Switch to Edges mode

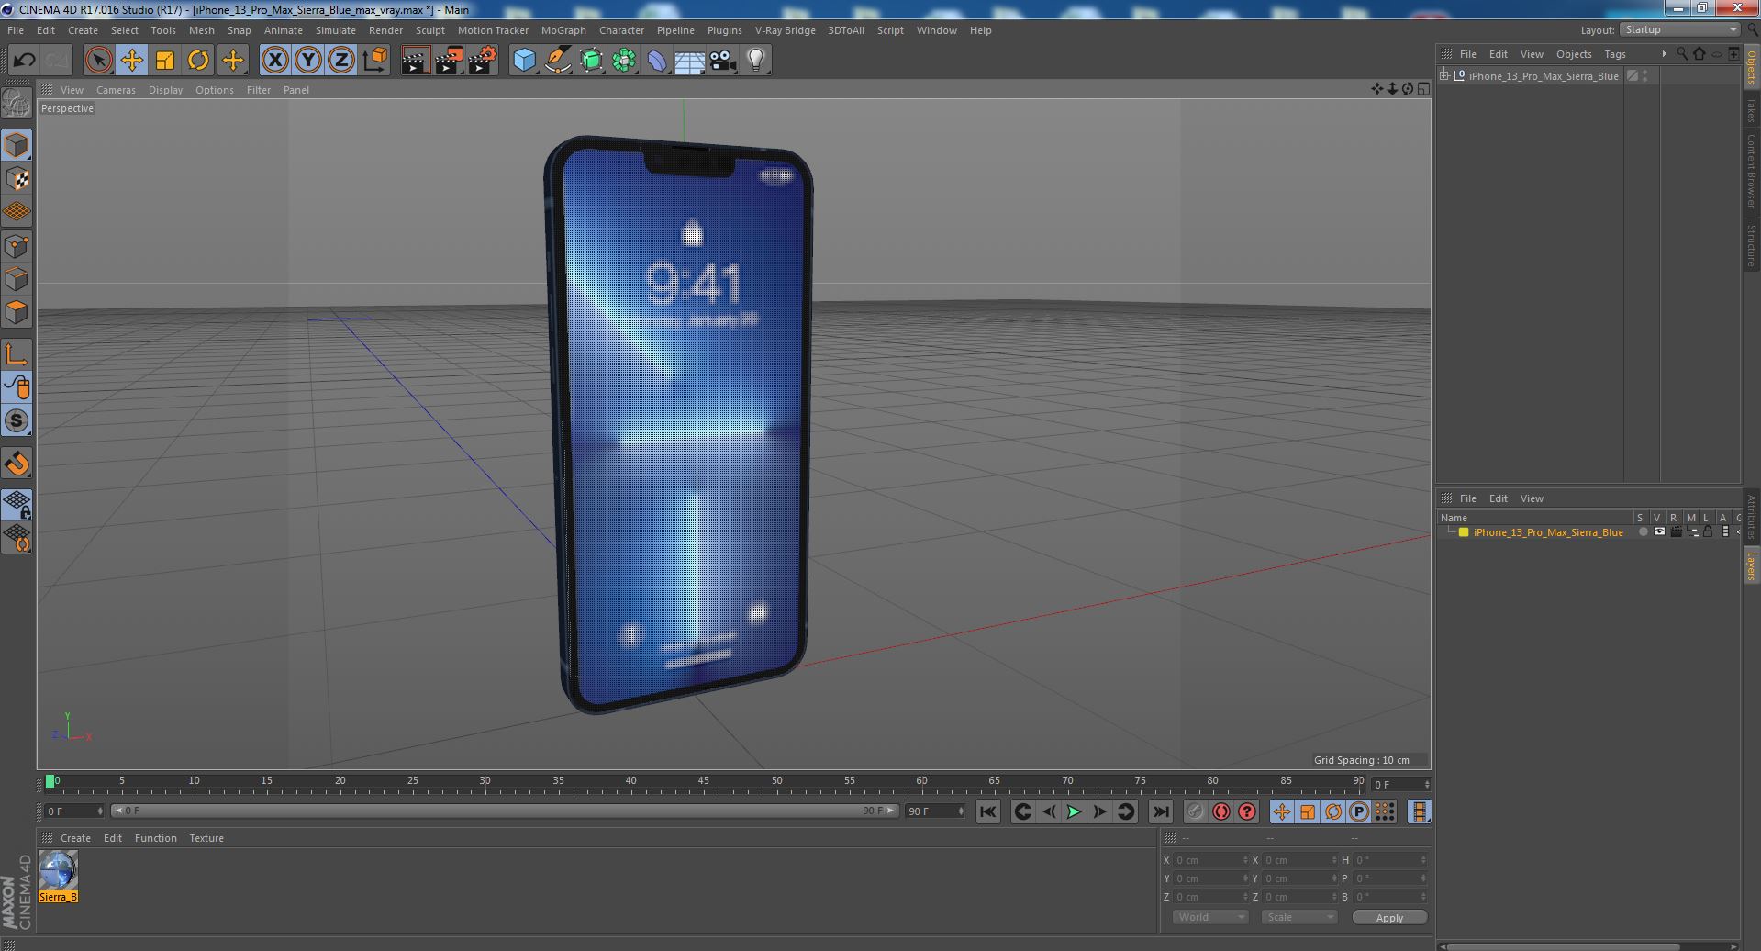point(17,279)
